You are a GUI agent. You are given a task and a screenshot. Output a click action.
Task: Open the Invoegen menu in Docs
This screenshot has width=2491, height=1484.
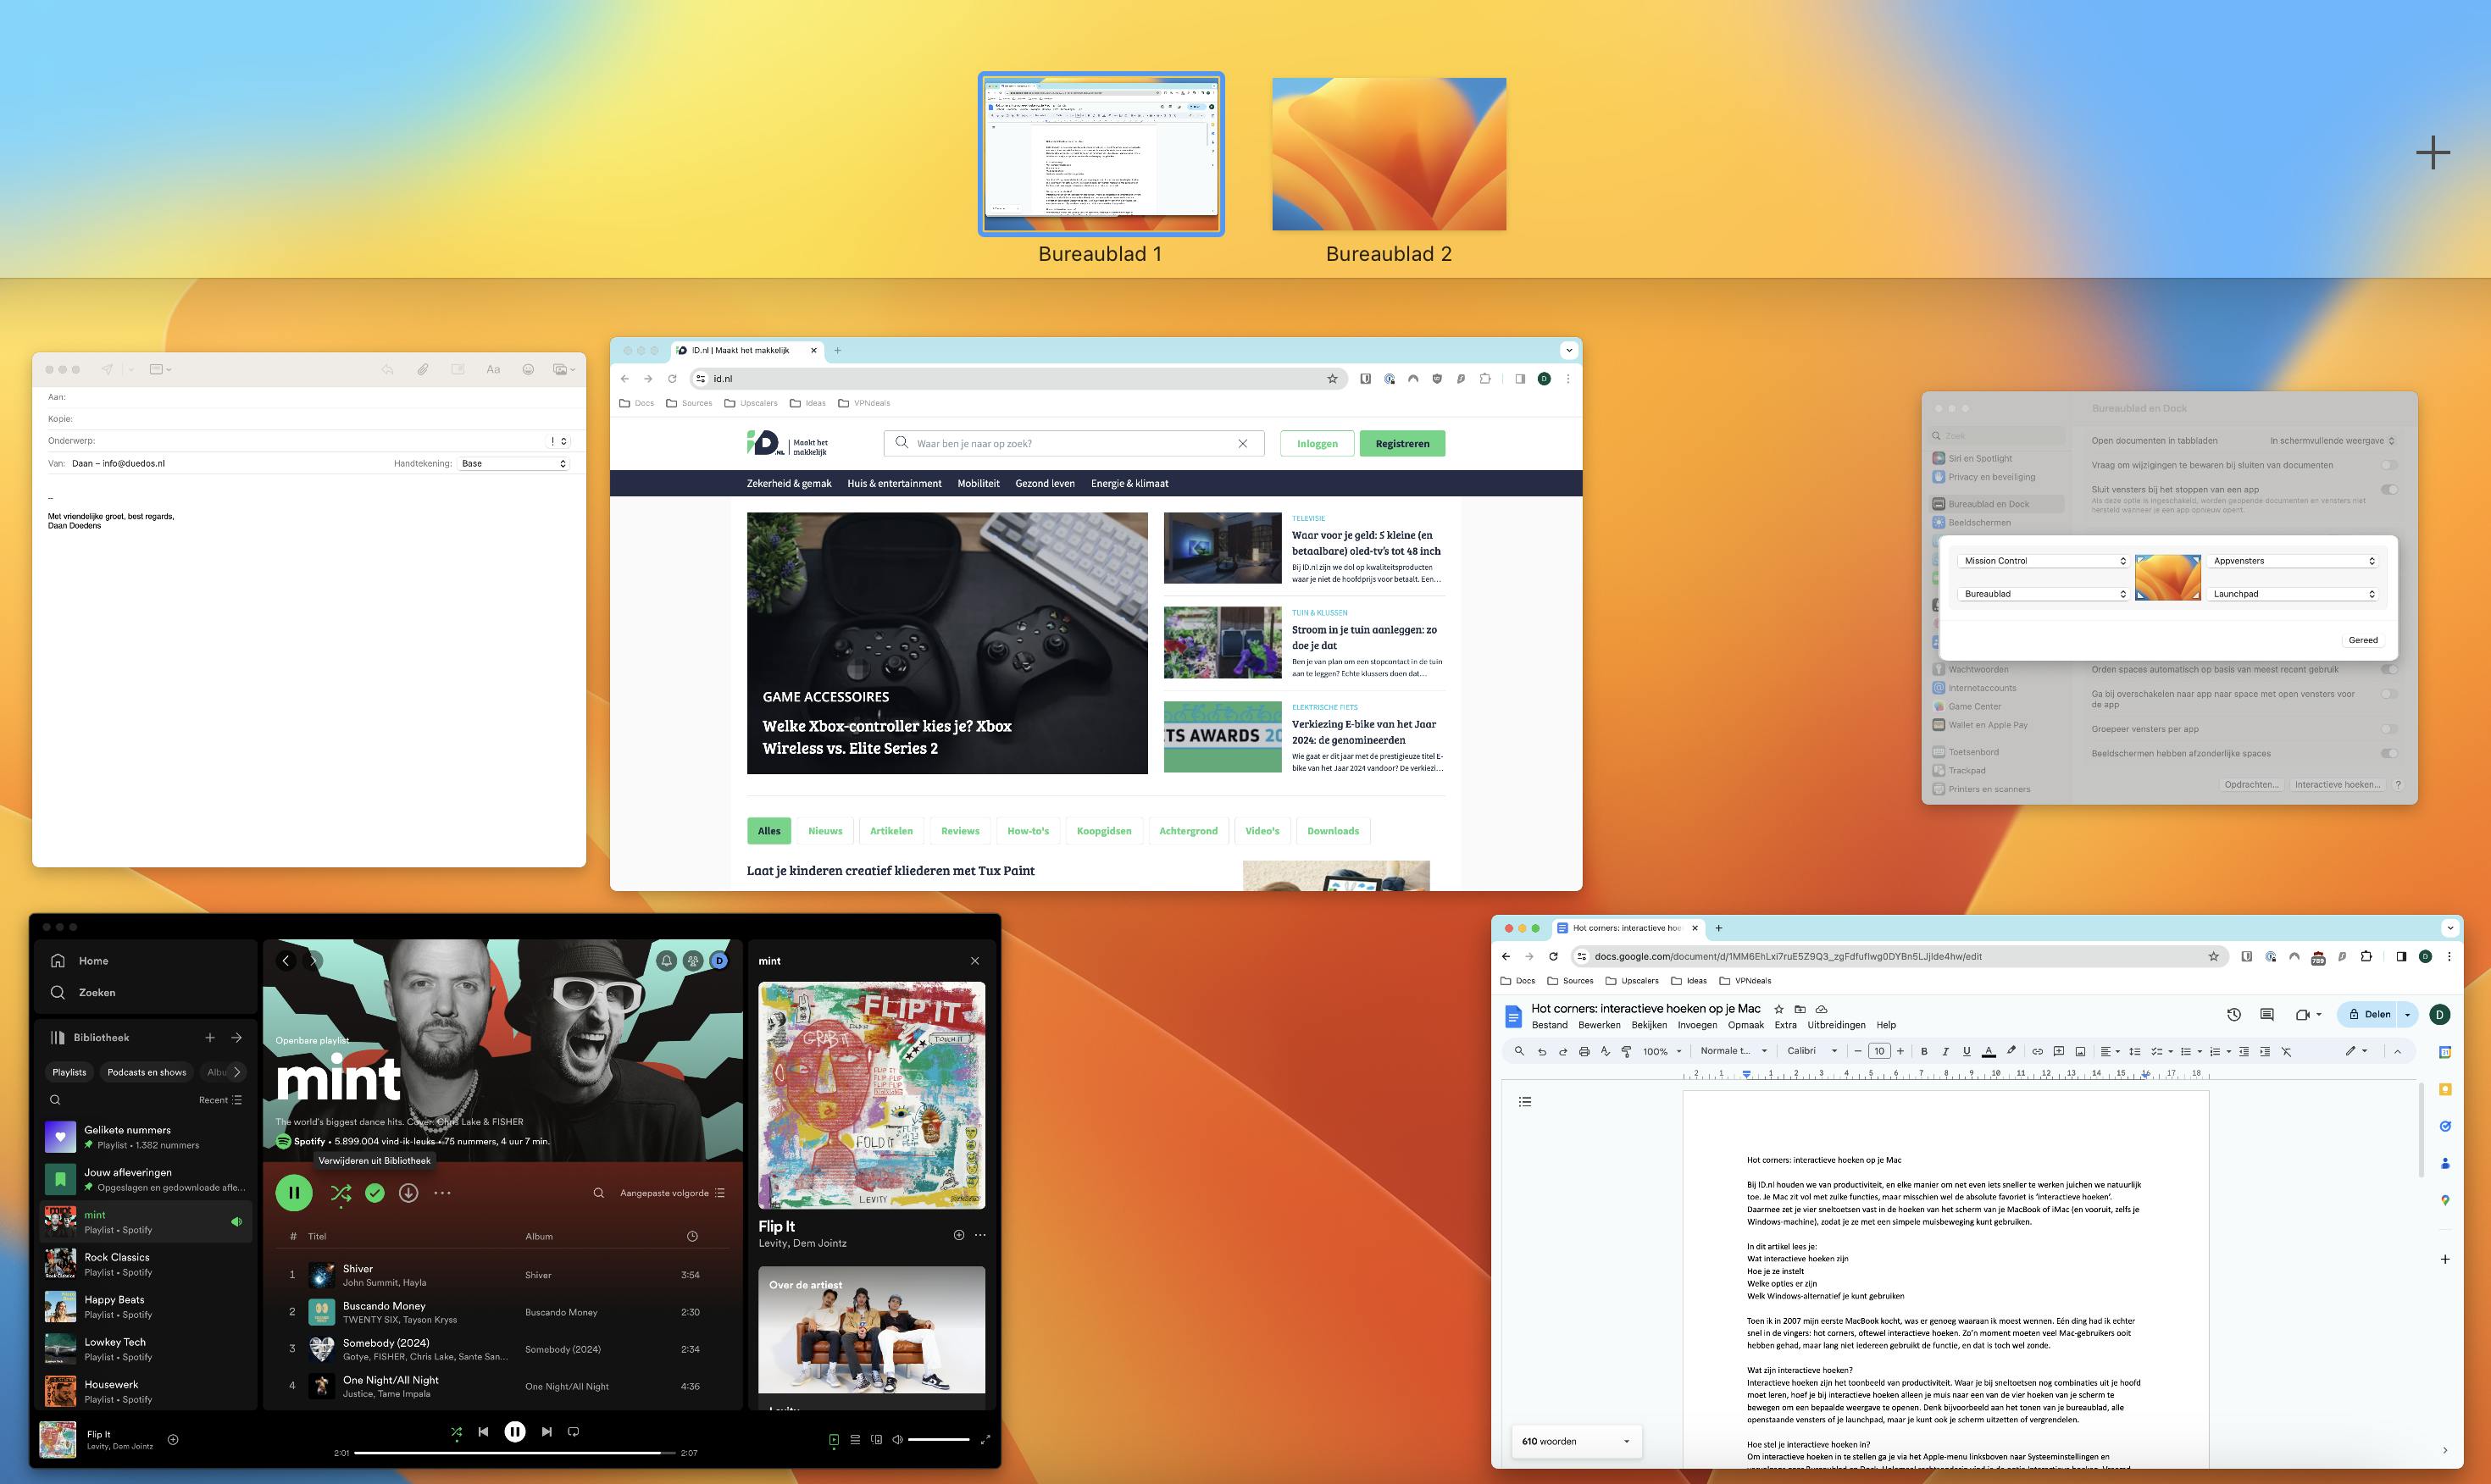1696,1025
